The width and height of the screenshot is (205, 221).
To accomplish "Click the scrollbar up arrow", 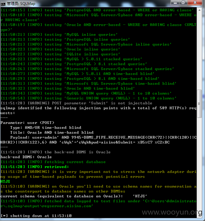I will [199, 10].
